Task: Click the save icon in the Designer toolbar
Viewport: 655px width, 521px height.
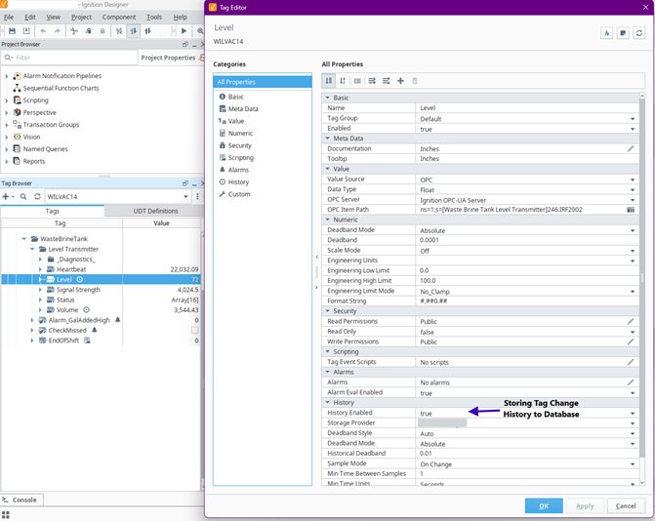Action: [x=11, y=31]
